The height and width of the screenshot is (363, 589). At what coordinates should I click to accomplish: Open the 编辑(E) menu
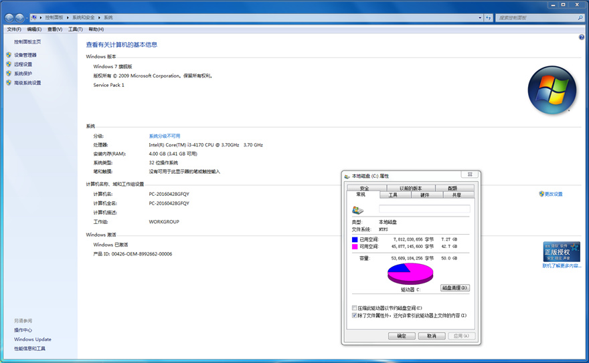[34, 29]
